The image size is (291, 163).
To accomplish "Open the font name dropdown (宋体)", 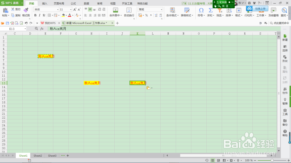I will click(x=58, y=10).
